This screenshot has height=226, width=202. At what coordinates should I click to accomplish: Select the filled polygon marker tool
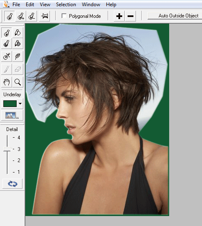17,44
